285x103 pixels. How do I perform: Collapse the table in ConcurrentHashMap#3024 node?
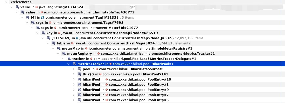click(48, 43)
